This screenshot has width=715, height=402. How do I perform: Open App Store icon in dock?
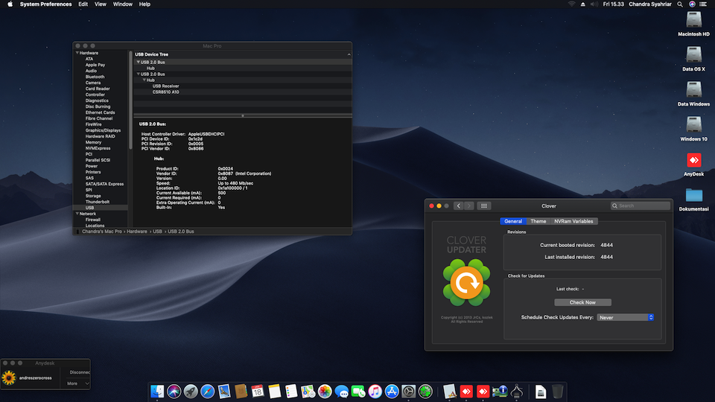(392, 392)
